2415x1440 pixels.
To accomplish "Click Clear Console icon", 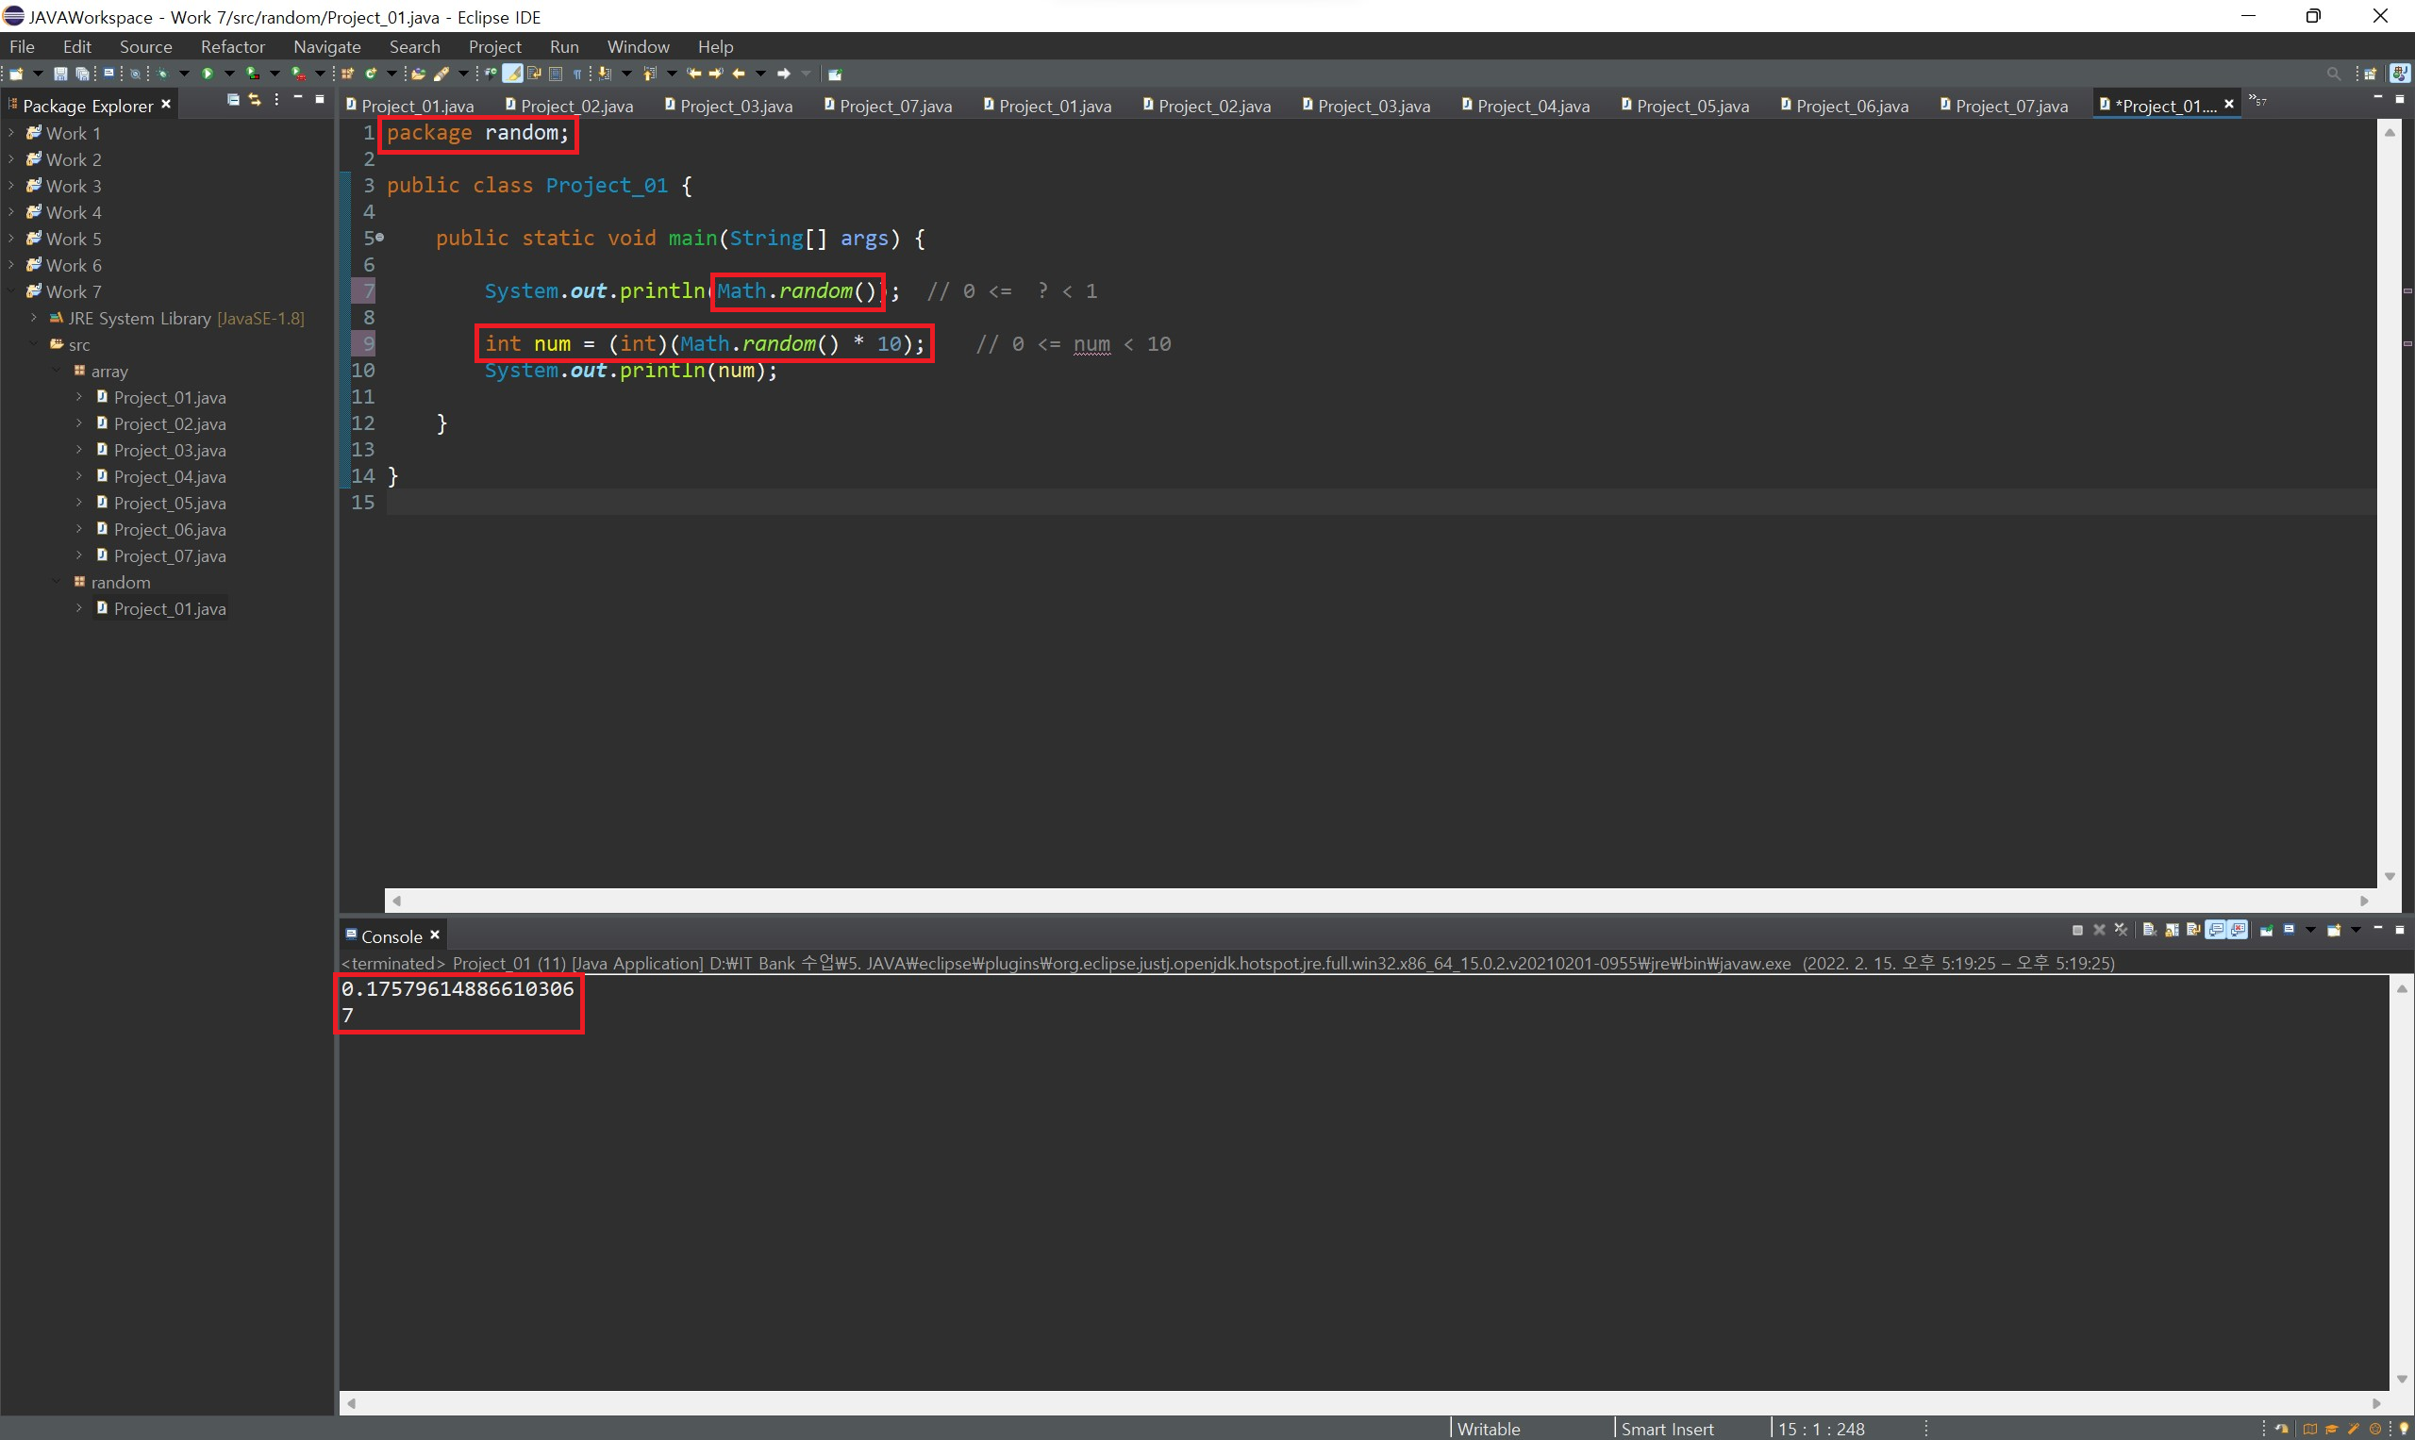I will tap(2149, 931).
